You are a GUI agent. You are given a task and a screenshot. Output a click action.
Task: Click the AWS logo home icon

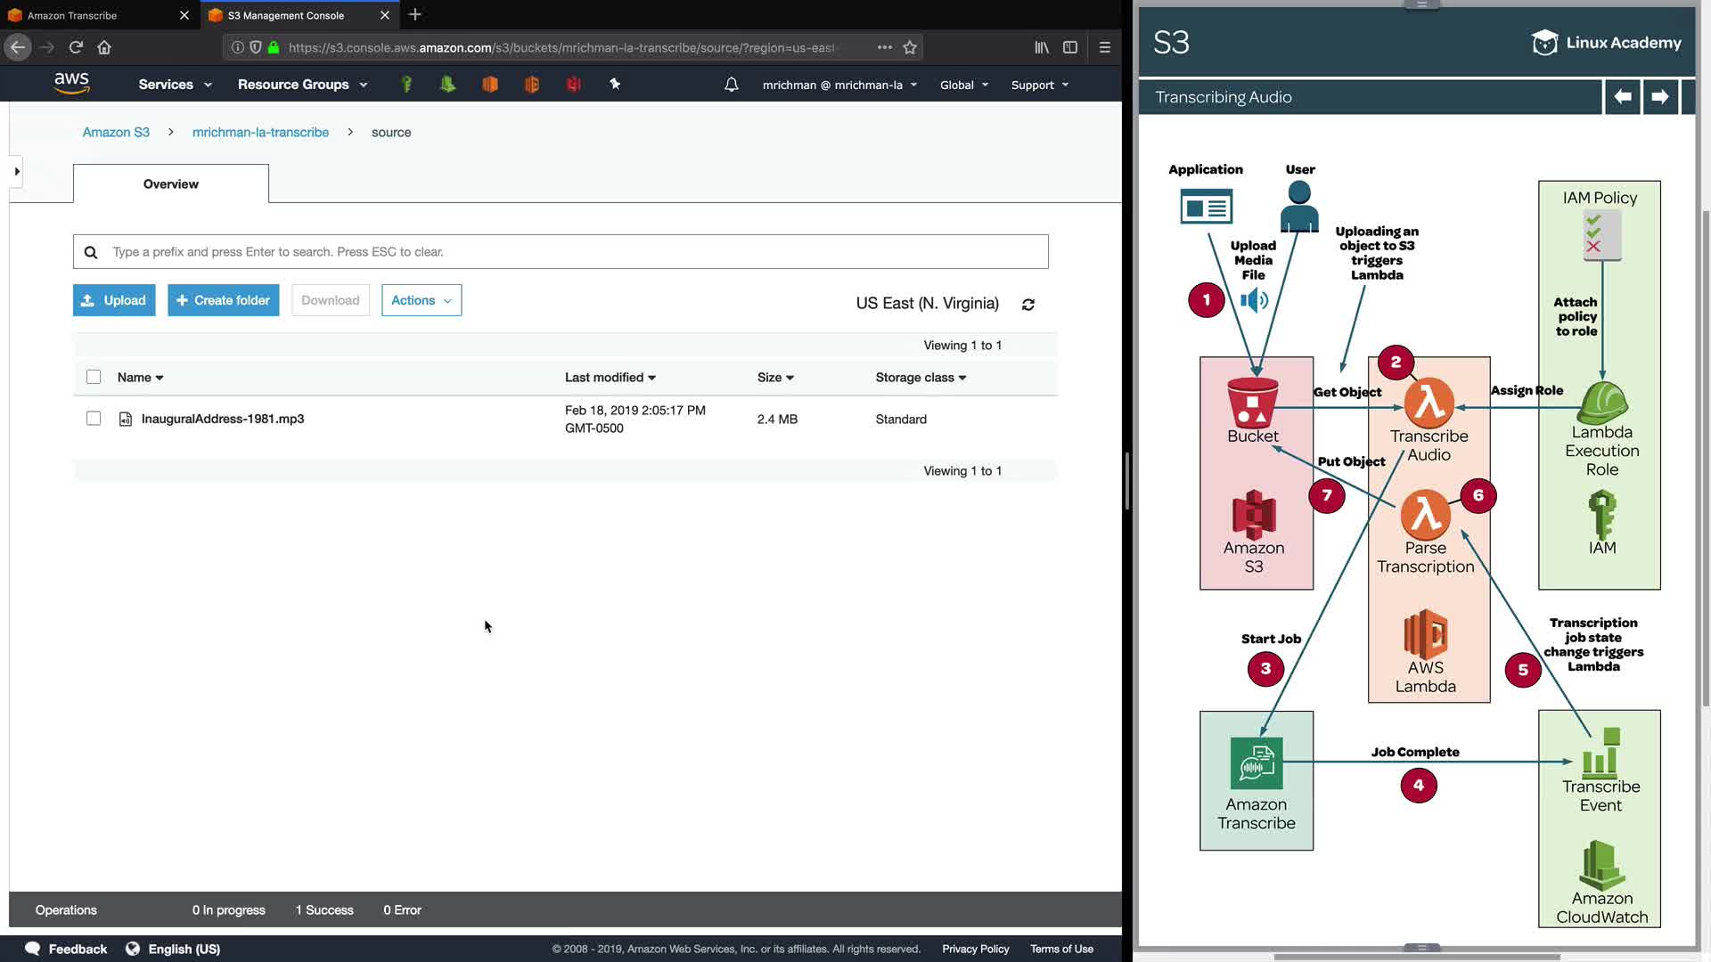click(71, 84)
